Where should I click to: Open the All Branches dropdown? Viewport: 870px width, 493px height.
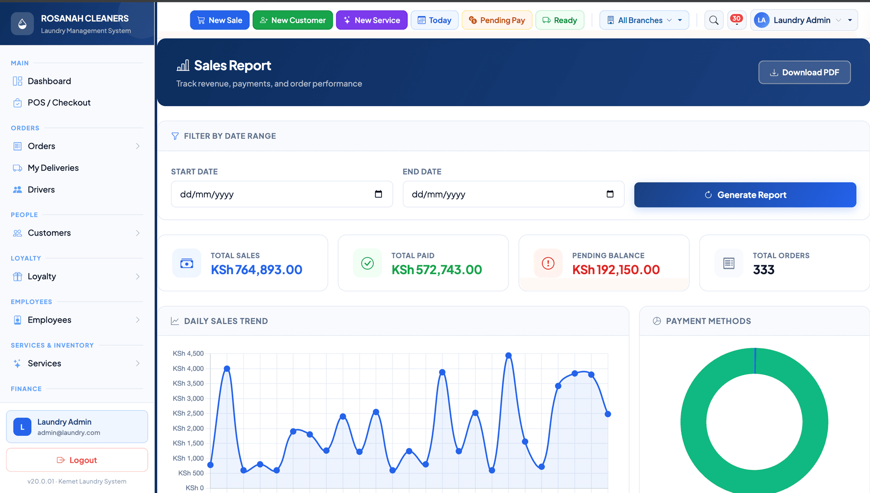click(x=644, y=20)
